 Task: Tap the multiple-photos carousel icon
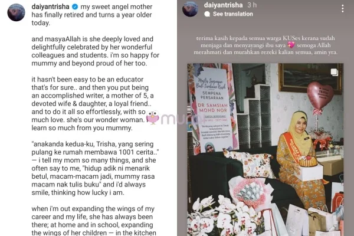pos(334,72)
